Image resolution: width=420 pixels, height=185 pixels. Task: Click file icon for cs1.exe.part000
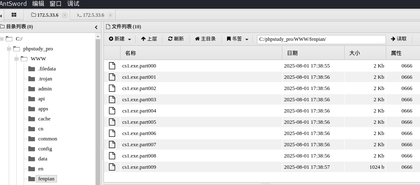[x=112, y=66]
